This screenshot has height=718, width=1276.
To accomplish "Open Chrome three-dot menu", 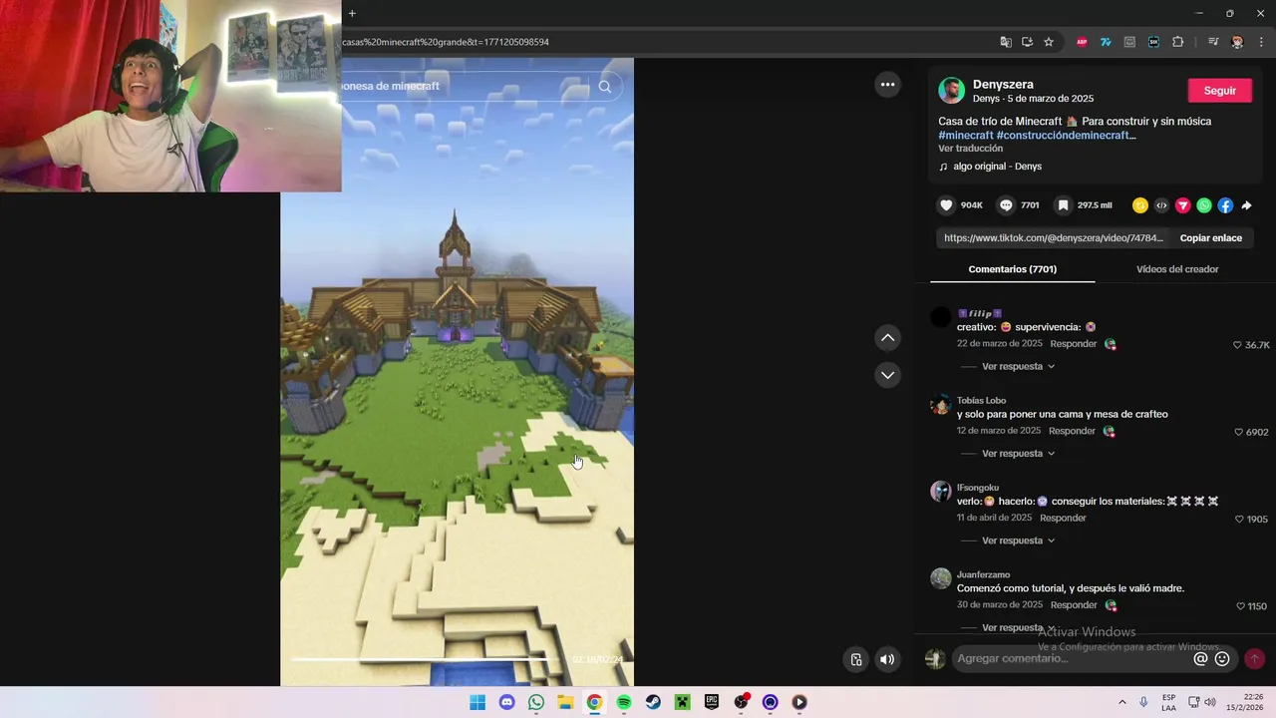I will (x=1261, y=42).
